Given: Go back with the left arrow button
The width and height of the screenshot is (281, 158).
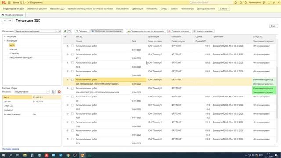Looking at the screenshot, I should point(4,21).
